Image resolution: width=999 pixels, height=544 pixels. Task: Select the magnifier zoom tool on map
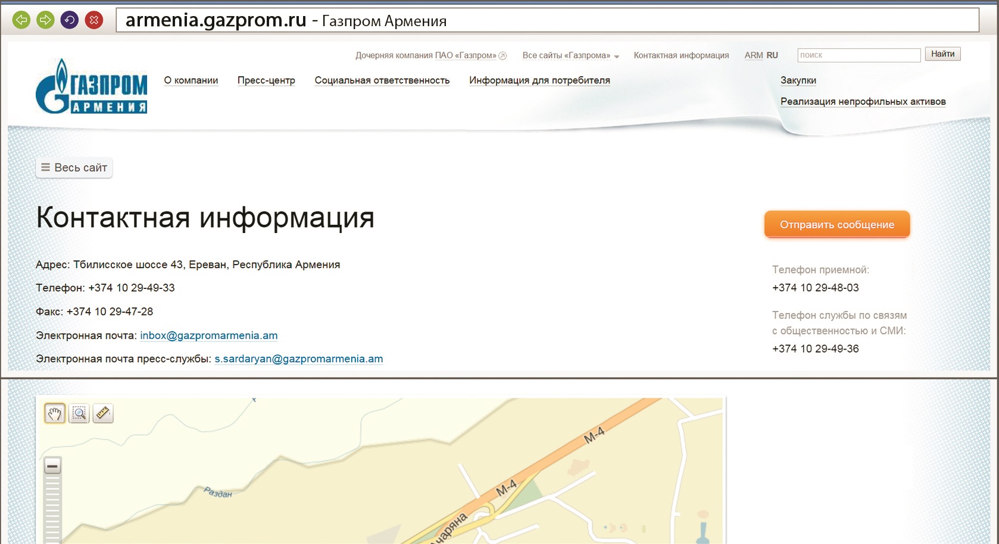[79, 413]
